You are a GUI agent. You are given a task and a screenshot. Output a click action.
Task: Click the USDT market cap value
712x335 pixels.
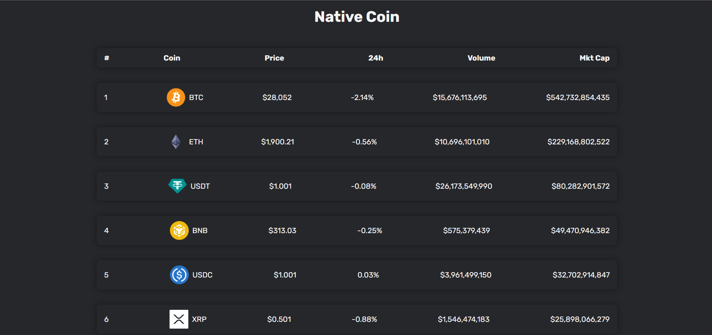580,186
